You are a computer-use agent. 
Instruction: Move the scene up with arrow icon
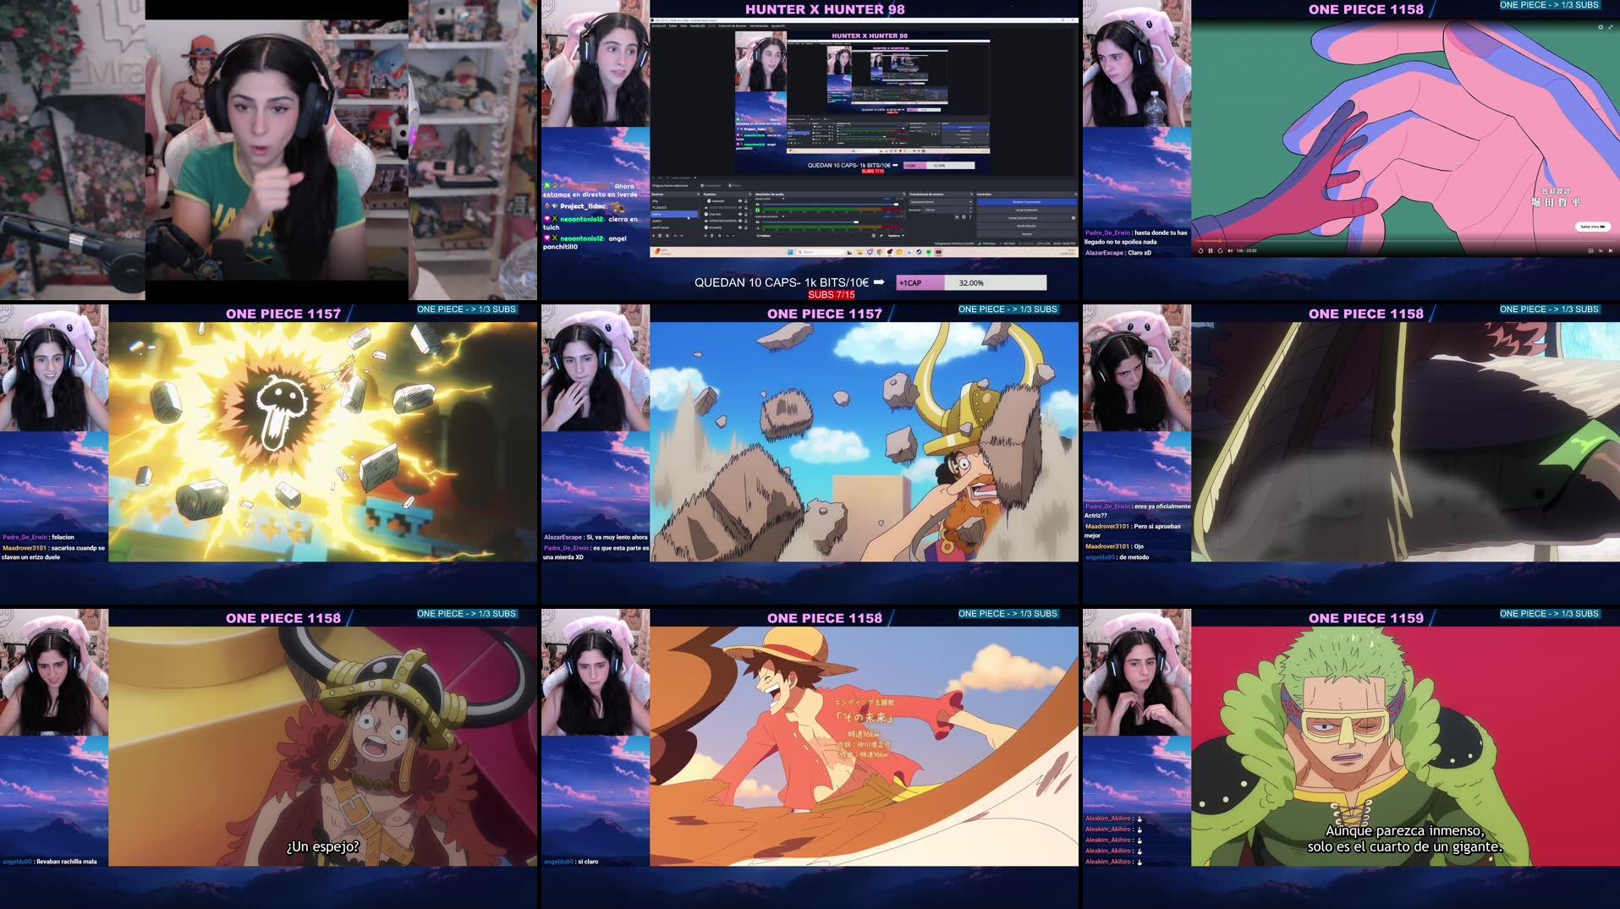click(x=675, y=236)
